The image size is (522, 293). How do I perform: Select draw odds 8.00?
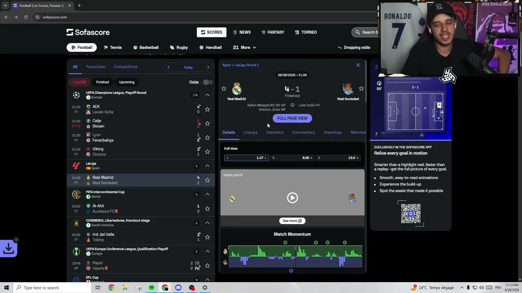[292, 158]
